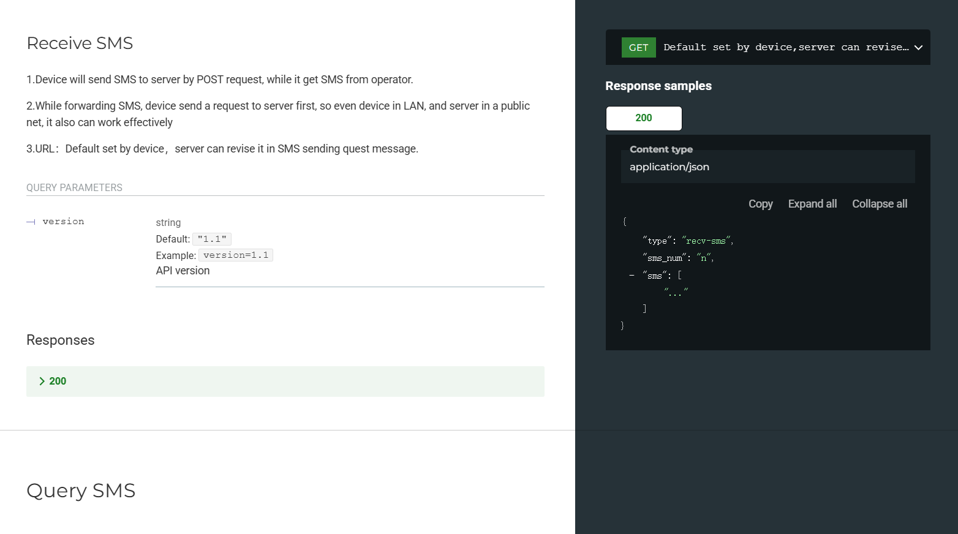
Task: Click the "recv-sms" value in JSON sample
Action: [706, 241]
